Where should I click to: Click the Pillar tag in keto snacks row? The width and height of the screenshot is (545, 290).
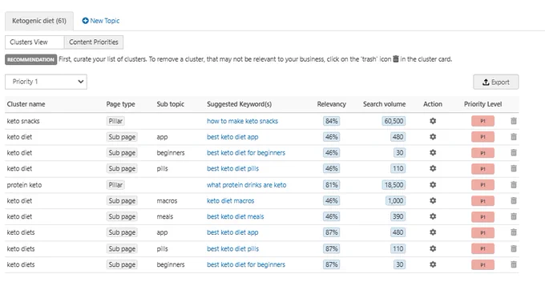coord(115,121)
